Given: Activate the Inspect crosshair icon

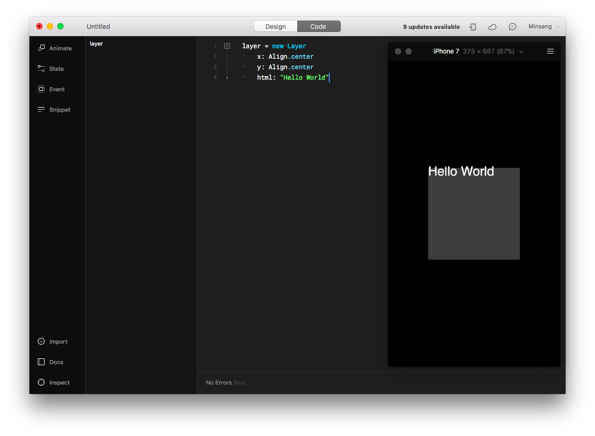Looking at the screenshot, I should (41, 382).
